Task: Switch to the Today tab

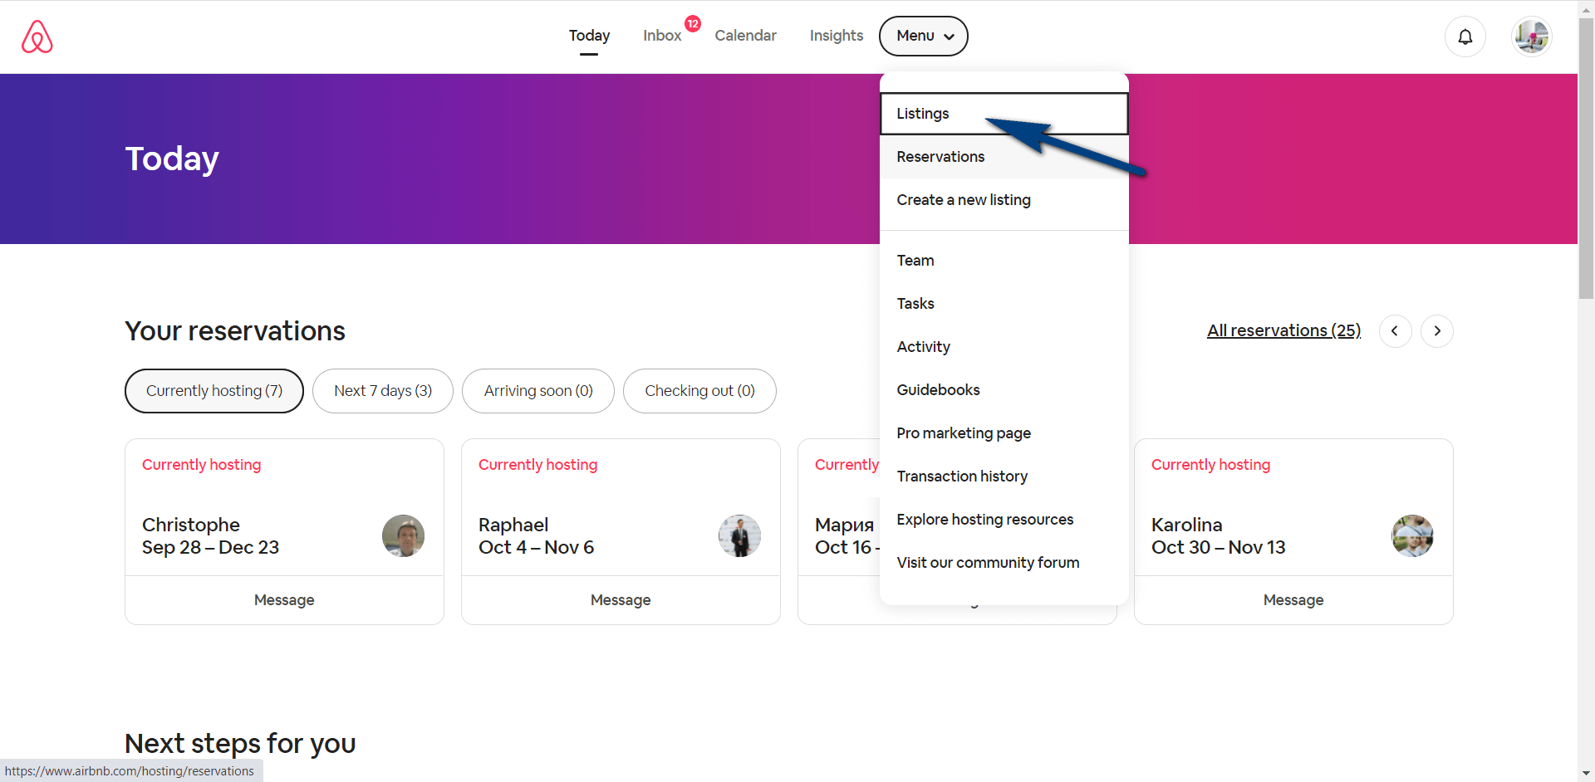Action: coord(589,36)
